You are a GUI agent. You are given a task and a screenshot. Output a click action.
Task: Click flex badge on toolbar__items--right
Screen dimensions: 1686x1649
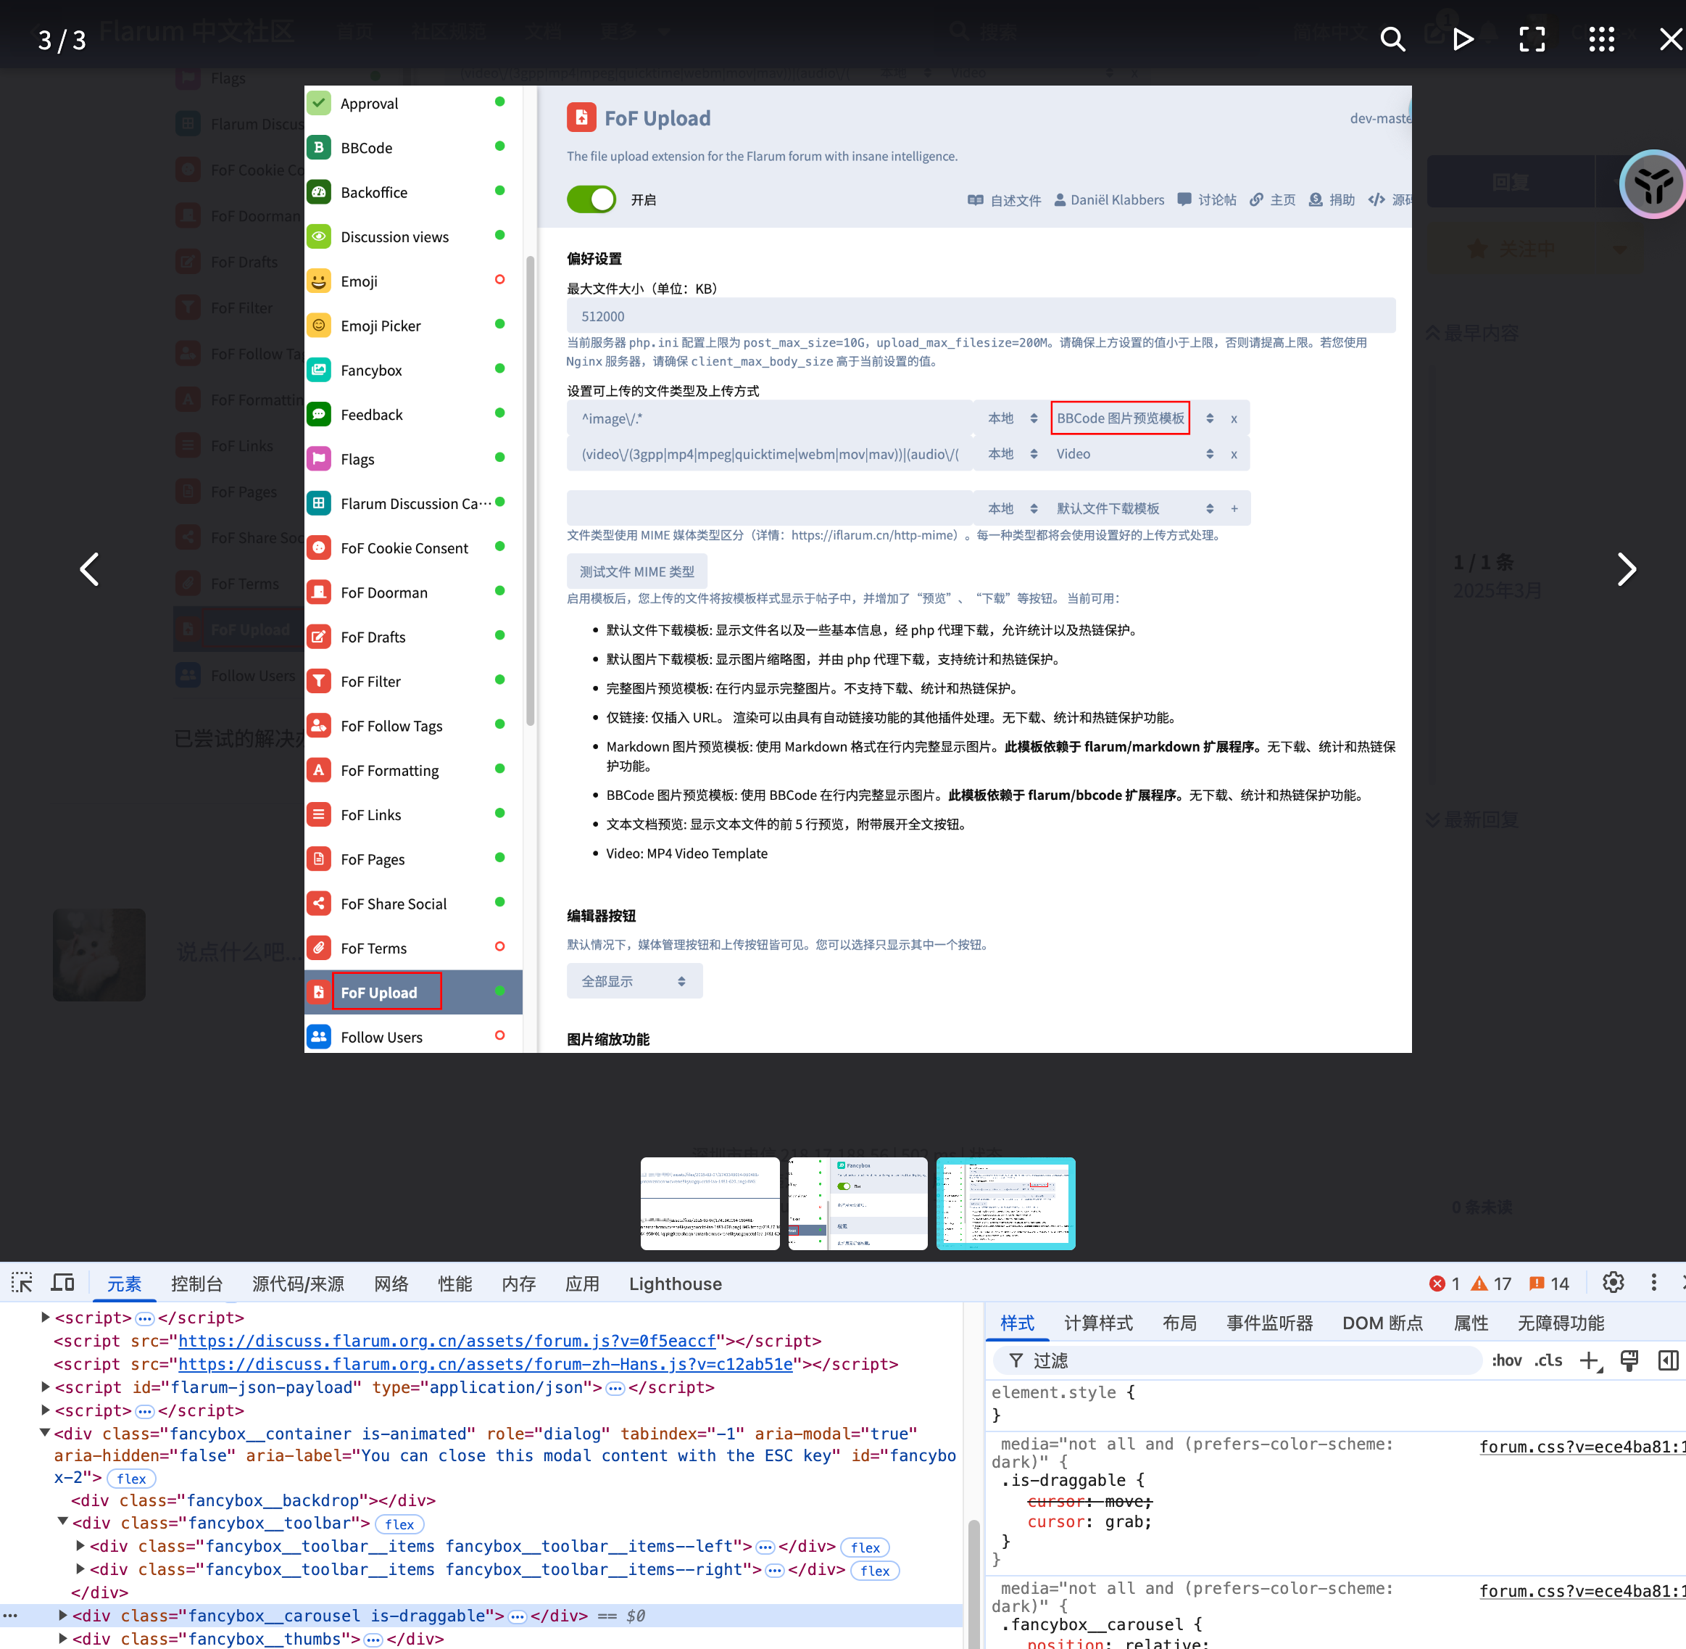875,1571
